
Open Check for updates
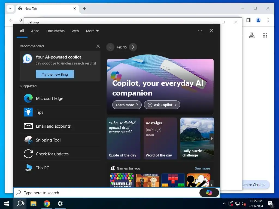point(60,154)
